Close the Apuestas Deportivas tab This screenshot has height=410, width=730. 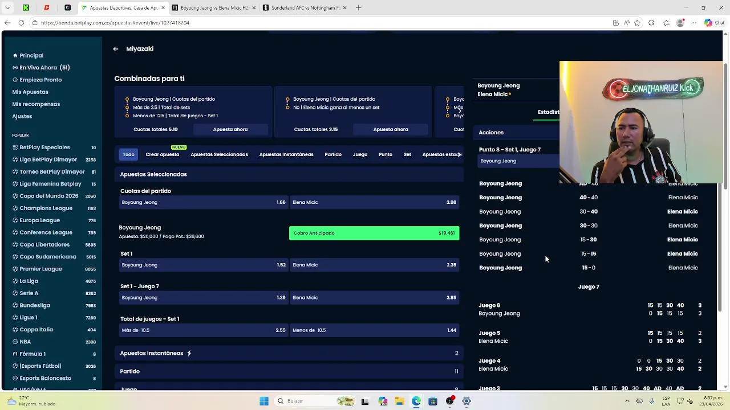point(163,8)
